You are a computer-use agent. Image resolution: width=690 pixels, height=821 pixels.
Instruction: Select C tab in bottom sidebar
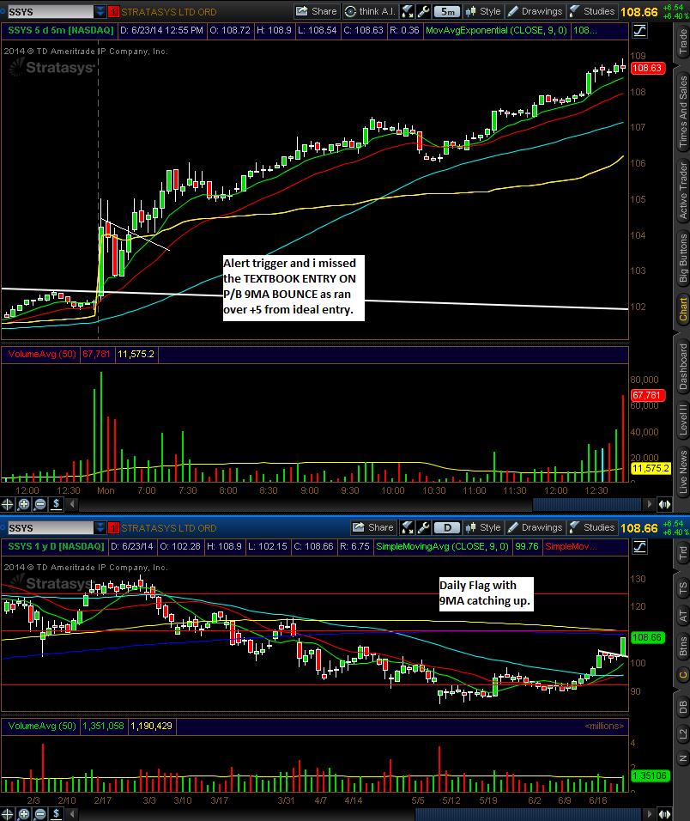682,676
